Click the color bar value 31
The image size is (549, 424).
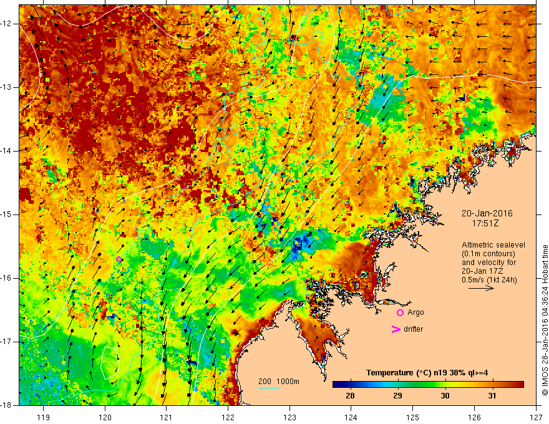click(492, 396)
